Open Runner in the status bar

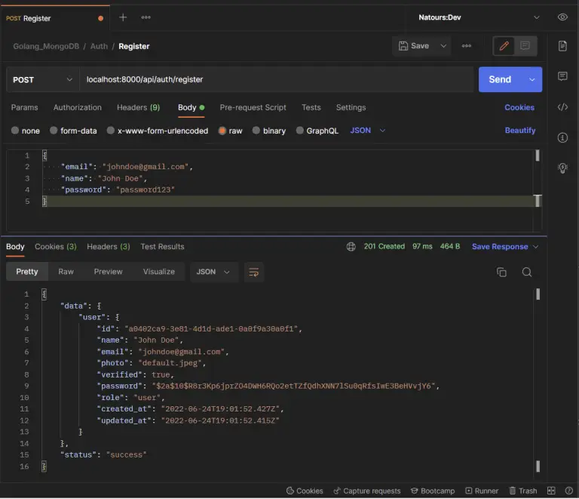click(482, 491)
